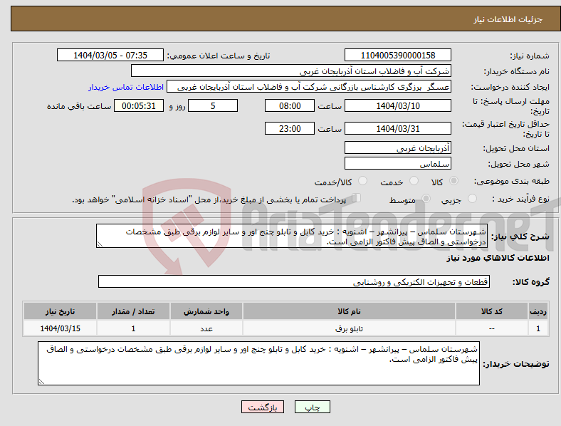Screen dimensions: 561x426
Task: Select the متوسط purchase type radio
Action: (426, 198)
